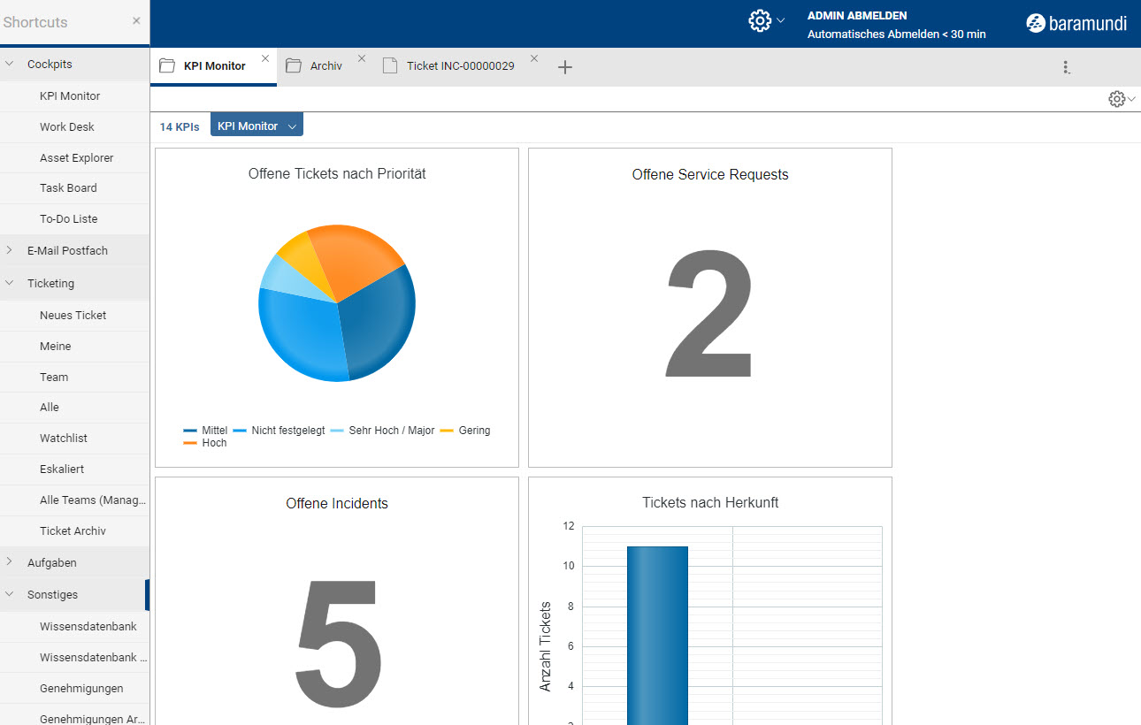Click the plus icon to add new tab
This screenshot has width=1141, height=725.
565,67
